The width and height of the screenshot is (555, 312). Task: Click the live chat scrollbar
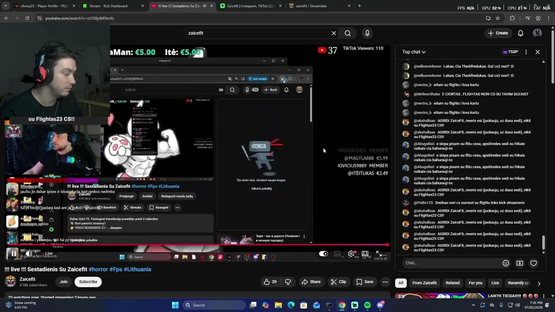click(543, 243)
